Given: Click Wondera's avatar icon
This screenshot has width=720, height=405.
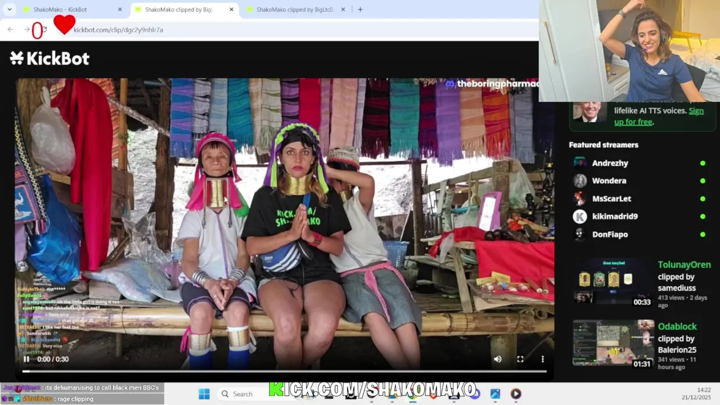Looking at the screenshot, I should [x=580, y=181].
